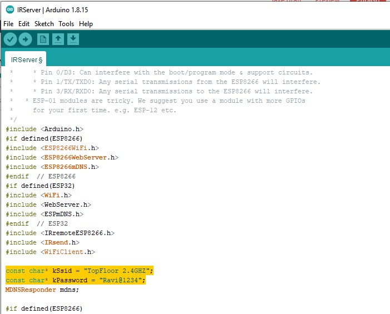Save the sketch with the down-arrow icon
Image resolution: width=390 pixels, height=314 pixels.
coord(73,39)
